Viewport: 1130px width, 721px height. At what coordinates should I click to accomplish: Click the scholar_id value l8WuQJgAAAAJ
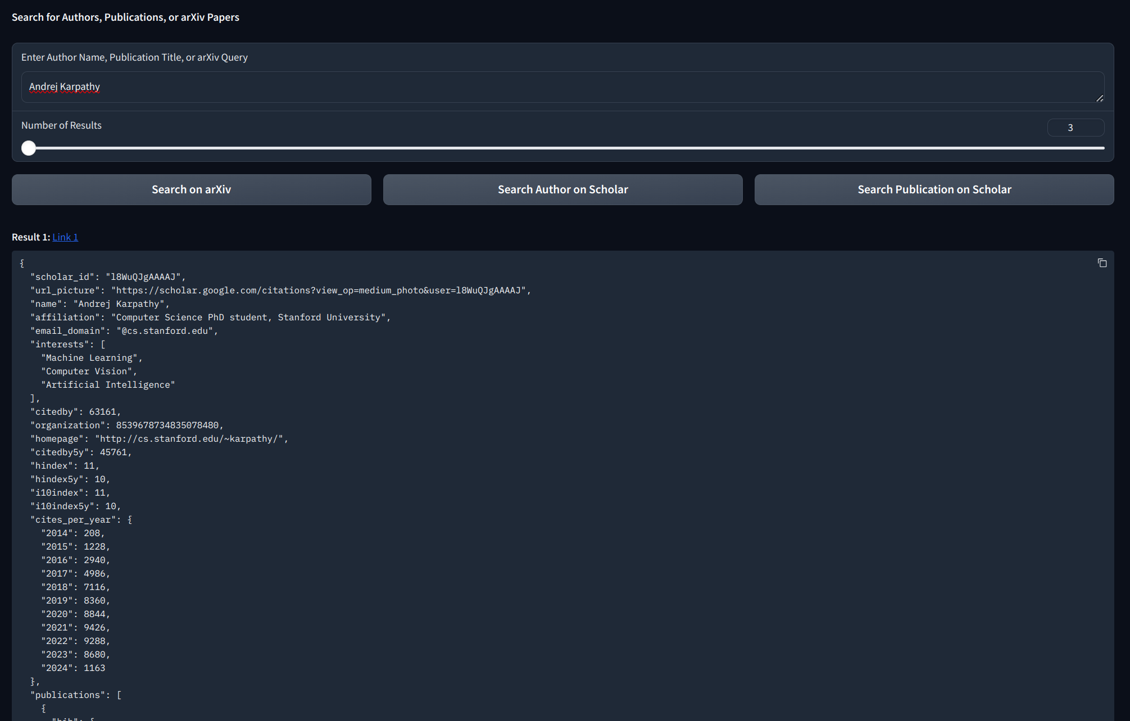tap(145, 277)
